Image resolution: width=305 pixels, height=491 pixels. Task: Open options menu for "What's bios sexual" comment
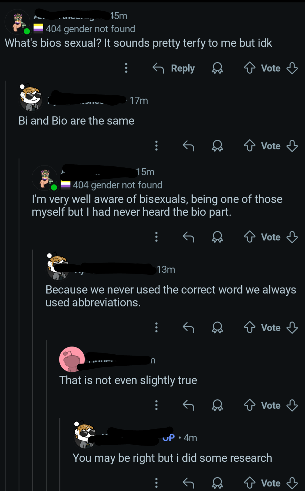click(x=126, y=68)
